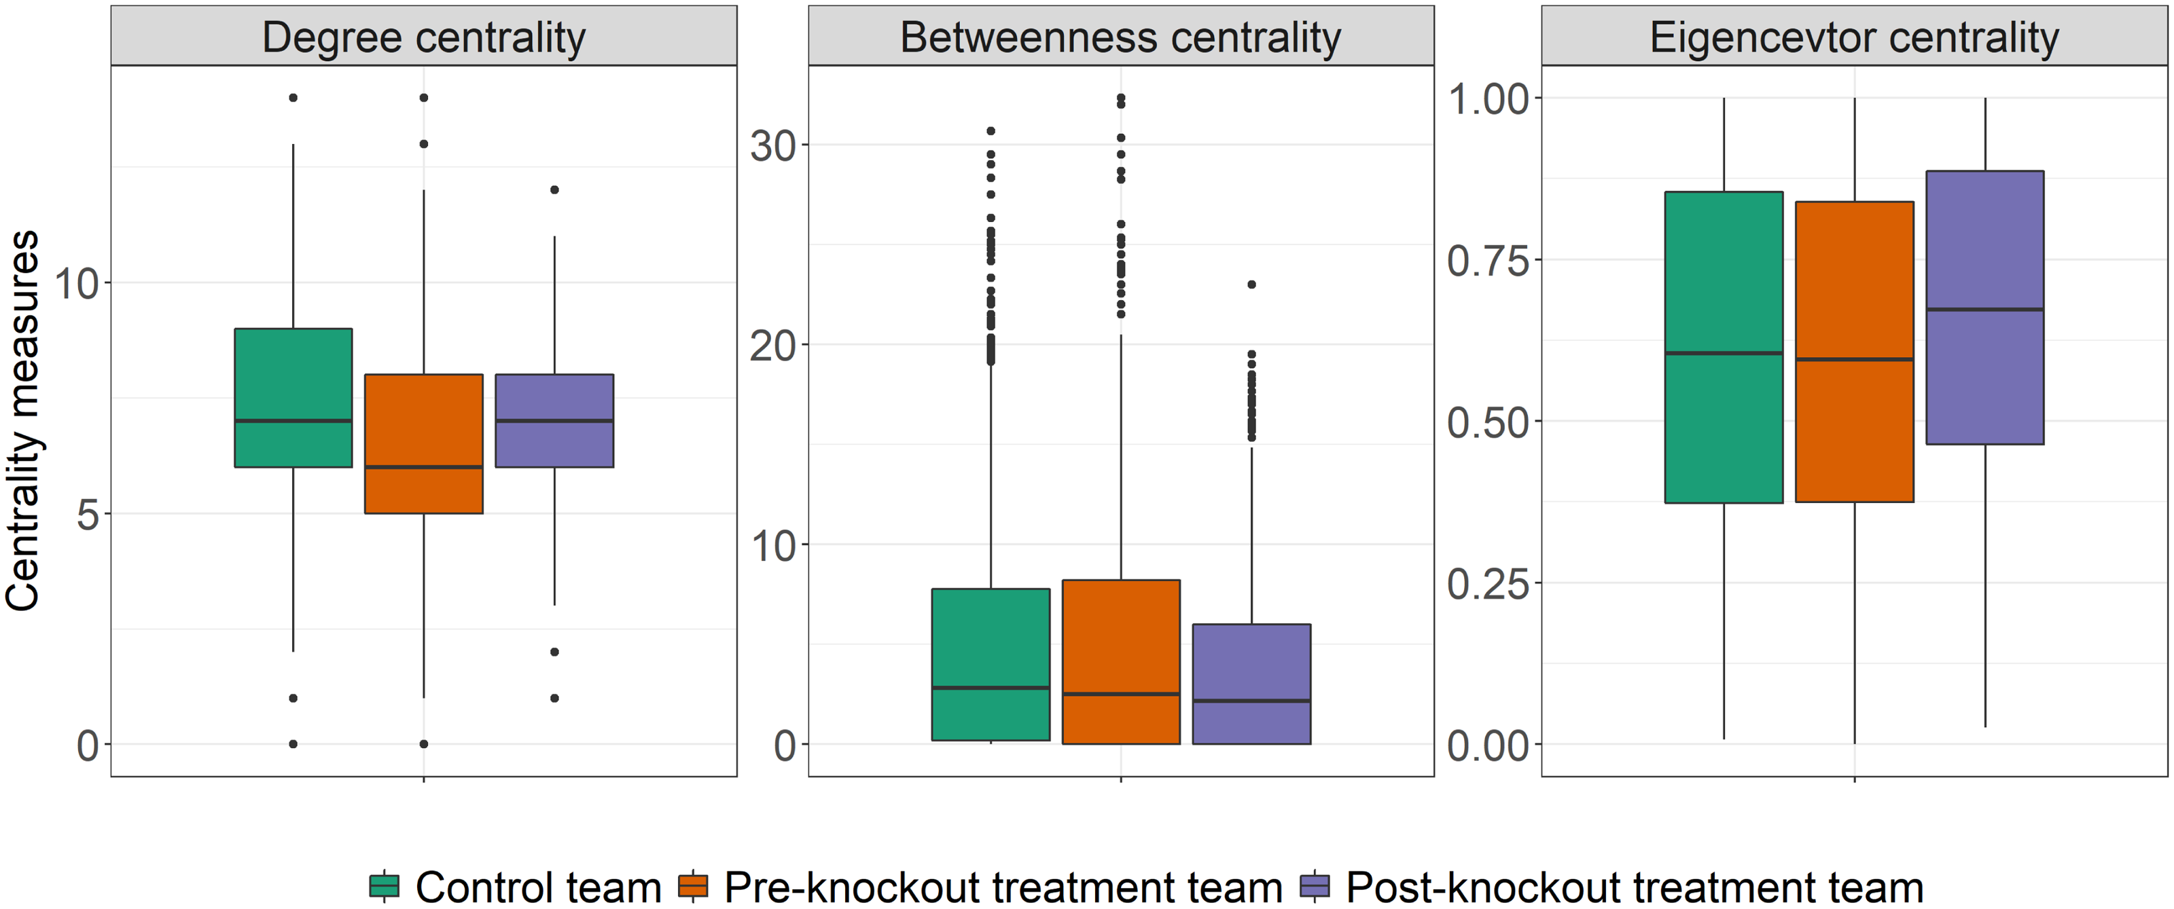Click the 'Degree centrality' panel header
2174x909 pixels.
pos(424,37)
